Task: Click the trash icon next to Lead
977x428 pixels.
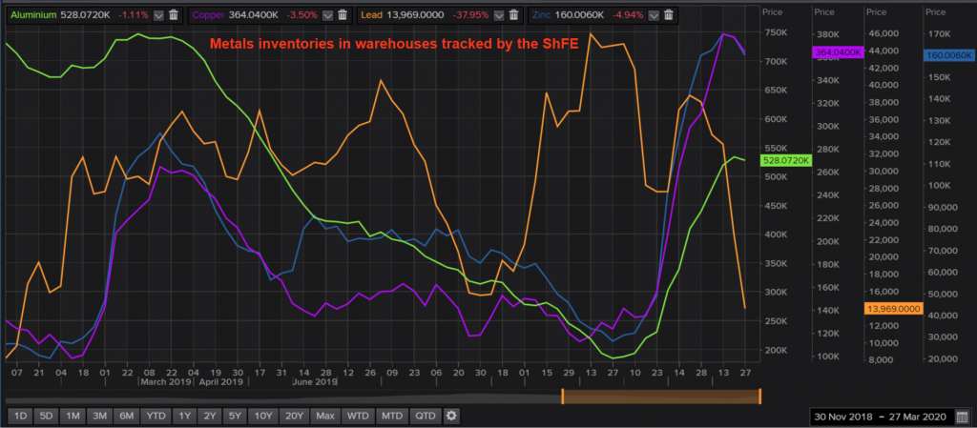Action: (513, 15)
